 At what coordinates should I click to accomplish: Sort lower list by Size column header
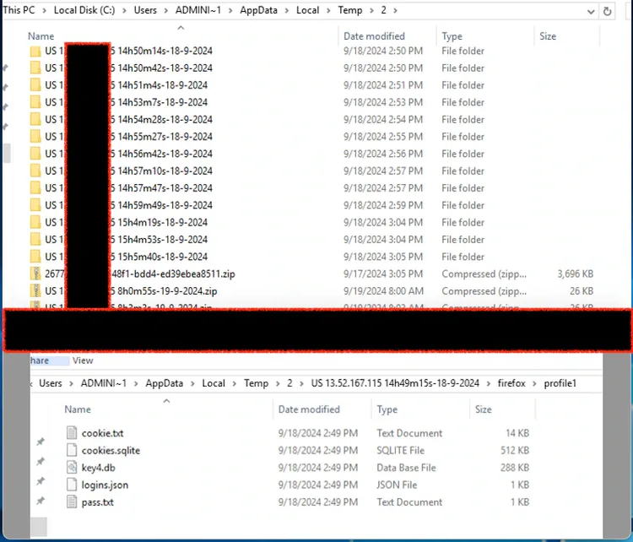(484, 409)
